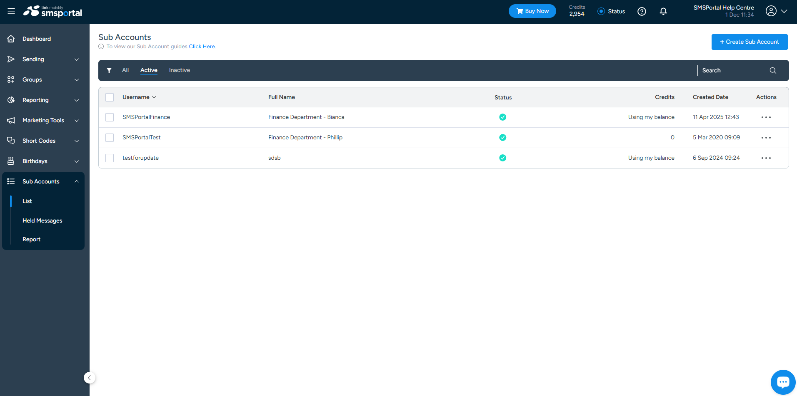Click Create Sub Account button
Screen dimensions: 797x396
pos(750,42)
